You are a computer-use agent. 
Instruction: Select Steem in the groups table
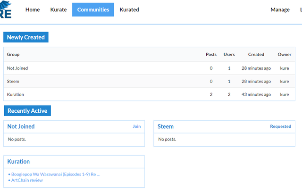[x=13, y=81]
